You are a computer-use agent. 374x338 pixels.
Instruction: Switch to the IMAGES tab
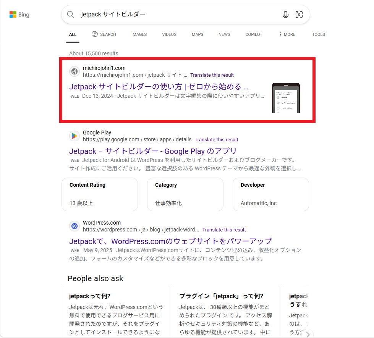pyautogui.click(x=139, y=34)
